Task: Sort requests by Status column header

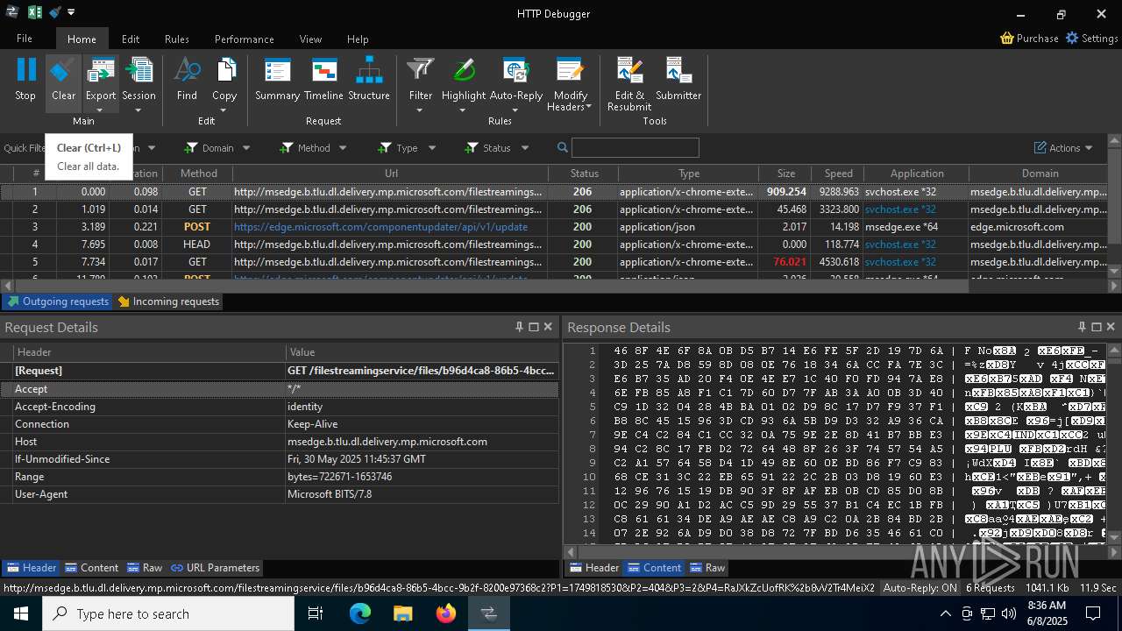Action: click(584, 174)
